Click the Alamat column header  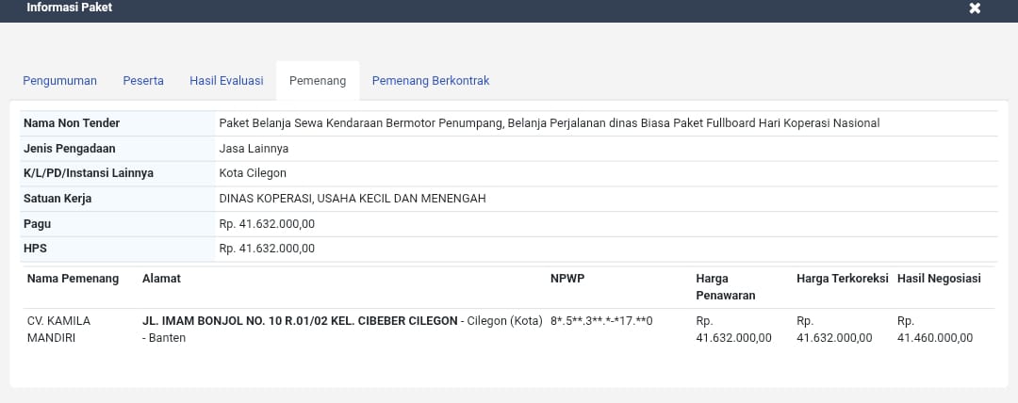[x=161, y=279]
